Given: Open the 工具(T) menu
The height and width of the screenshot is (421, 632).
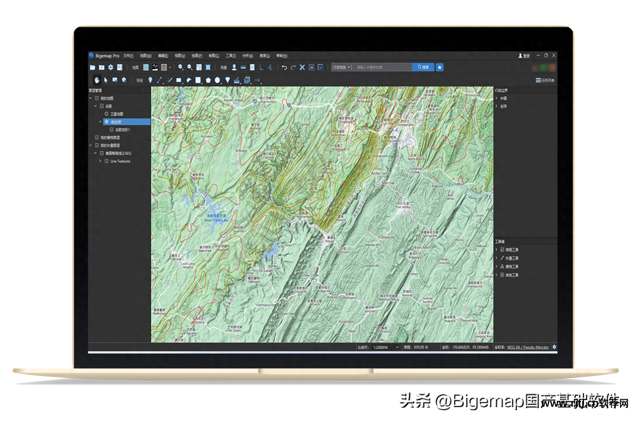Looking at the screenshot, I should click(x=231, y=56).
